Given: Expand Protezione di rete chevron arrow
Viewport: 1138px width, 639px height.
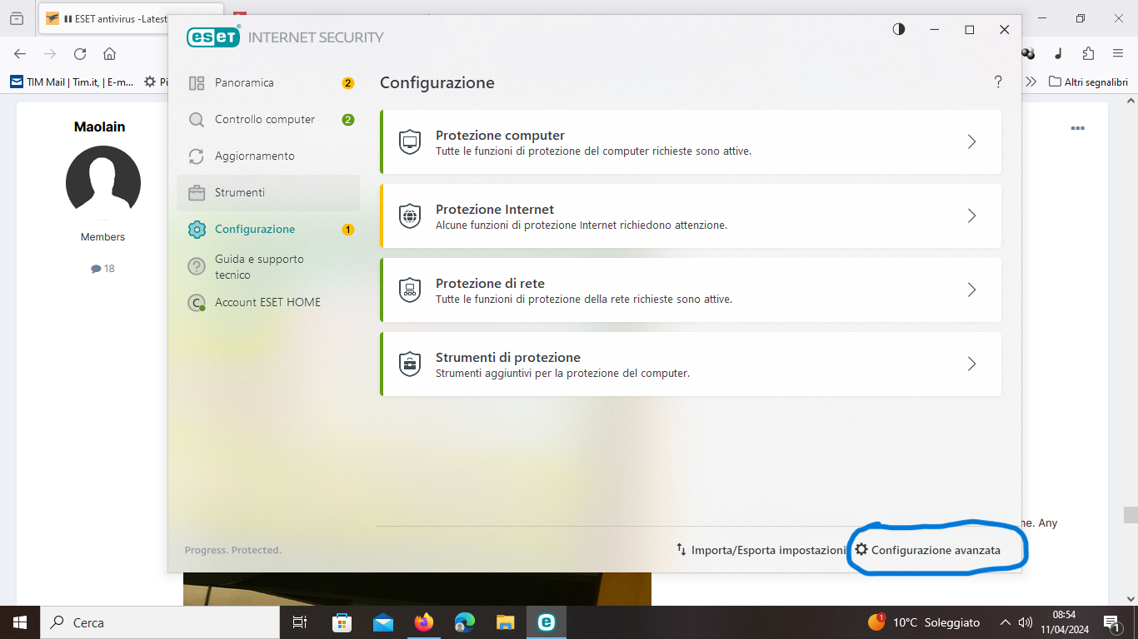Looking at the screenshot, I should (971, 290).
